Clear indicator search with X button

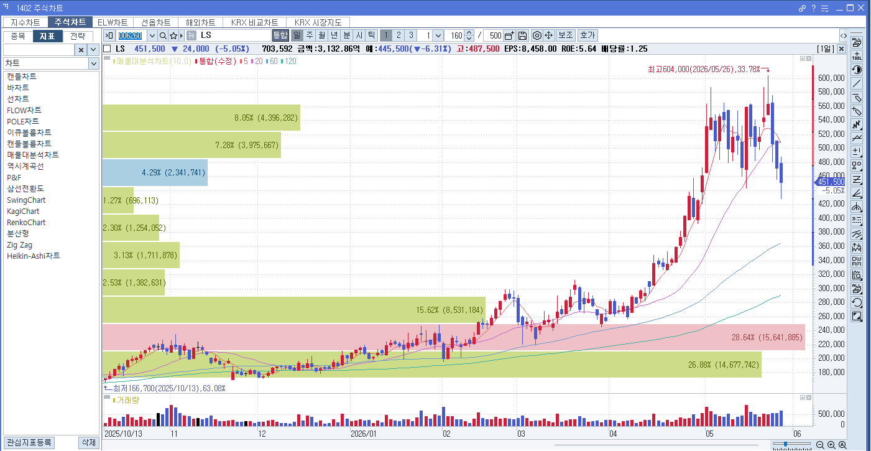coord(81,50)
